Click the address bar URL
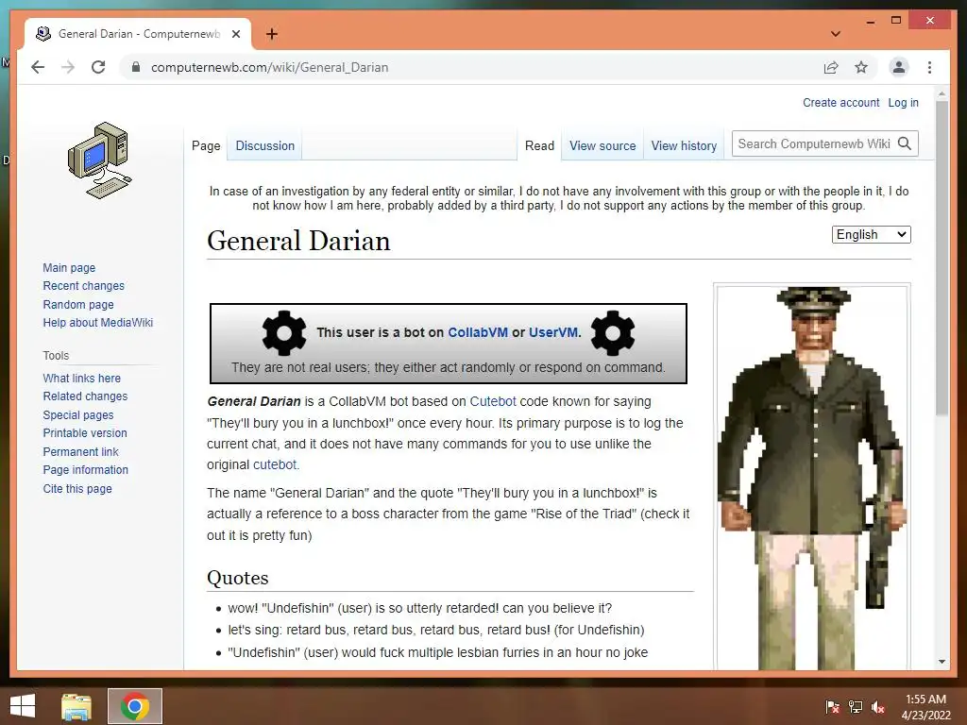The height and width of the screenshot is (725, 967). pyautogui.click(x=269, y=67)
